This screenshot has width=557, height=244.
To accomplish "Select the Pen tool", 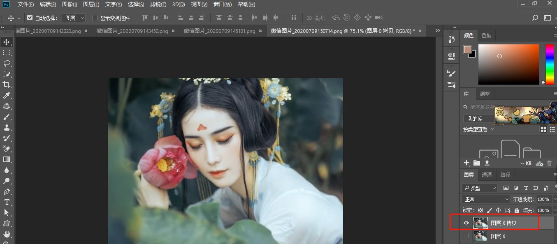I will (x=7, y=191).
